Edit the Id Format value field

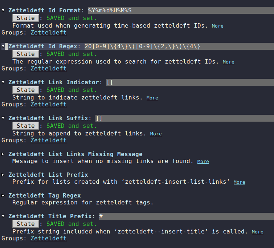(181, 10)
